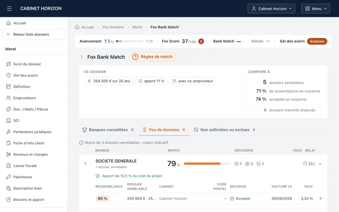Click the info icon beside match indicatif note
This screenshot has height=212, width=339.
81,143
